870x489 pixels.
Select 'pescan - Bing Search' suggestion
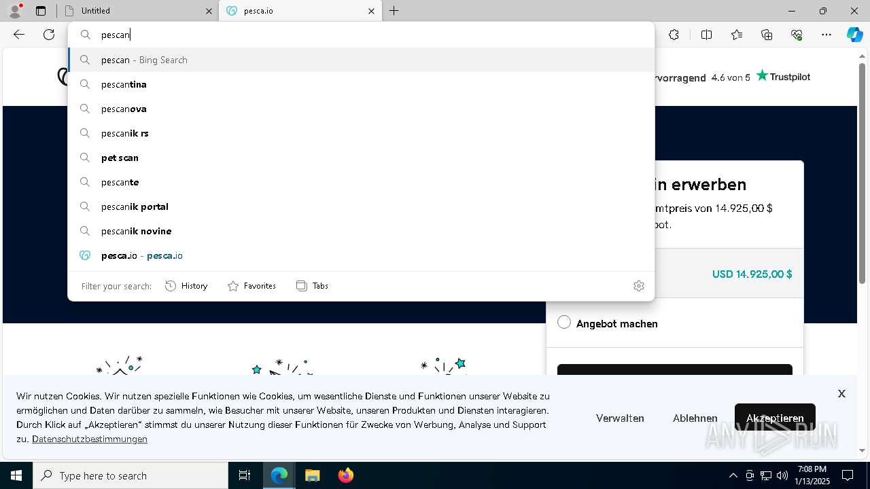[361, 60]
